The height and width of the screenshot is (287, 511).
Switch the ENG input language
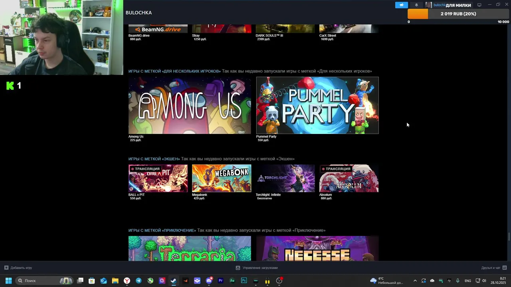click(468, 281)
